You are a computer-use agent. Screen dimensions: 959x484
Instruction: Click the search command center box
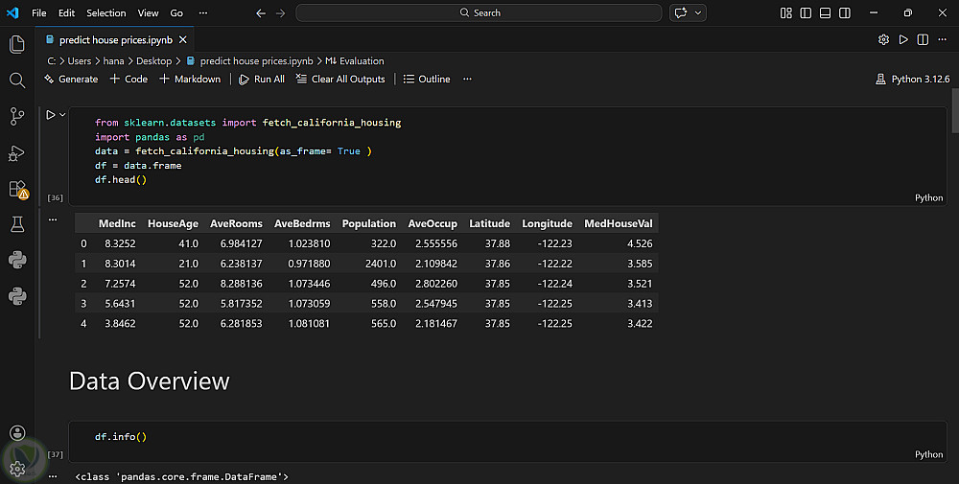click(x=479, y=13)
